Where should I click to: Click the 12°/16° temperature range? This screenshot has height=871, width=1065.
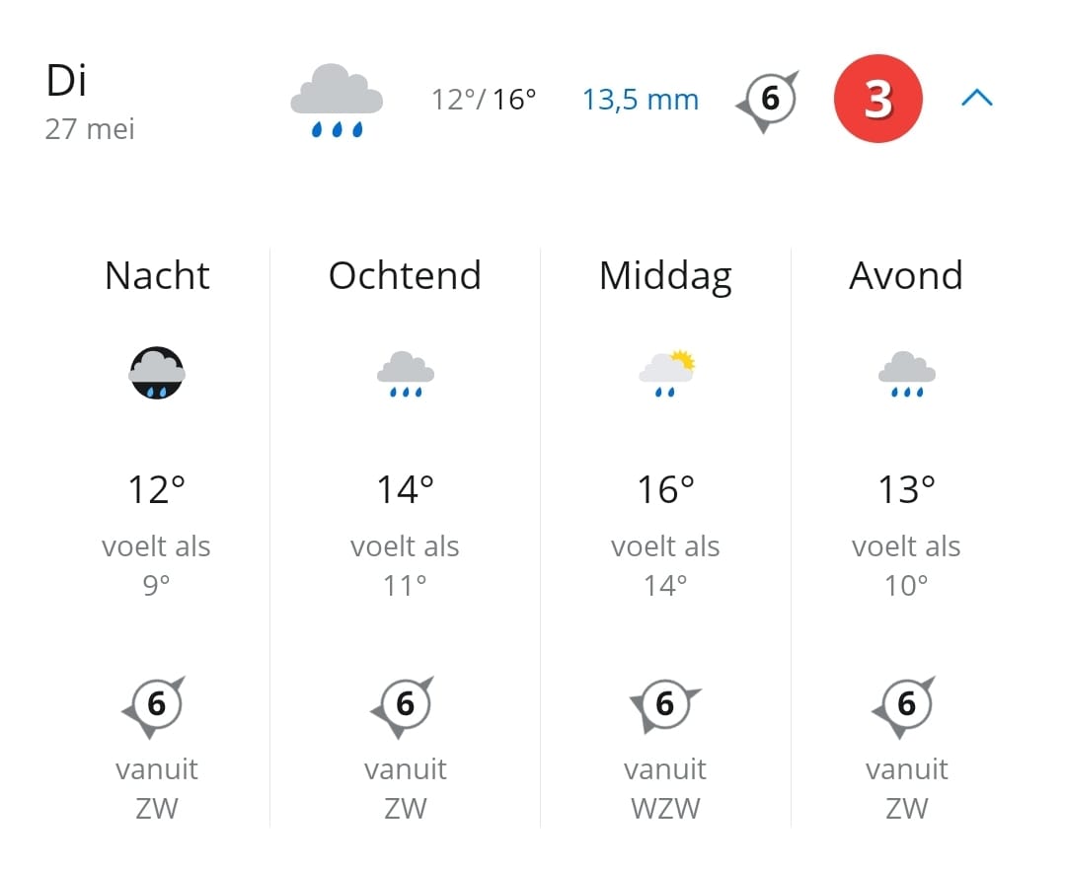[484, 100]
